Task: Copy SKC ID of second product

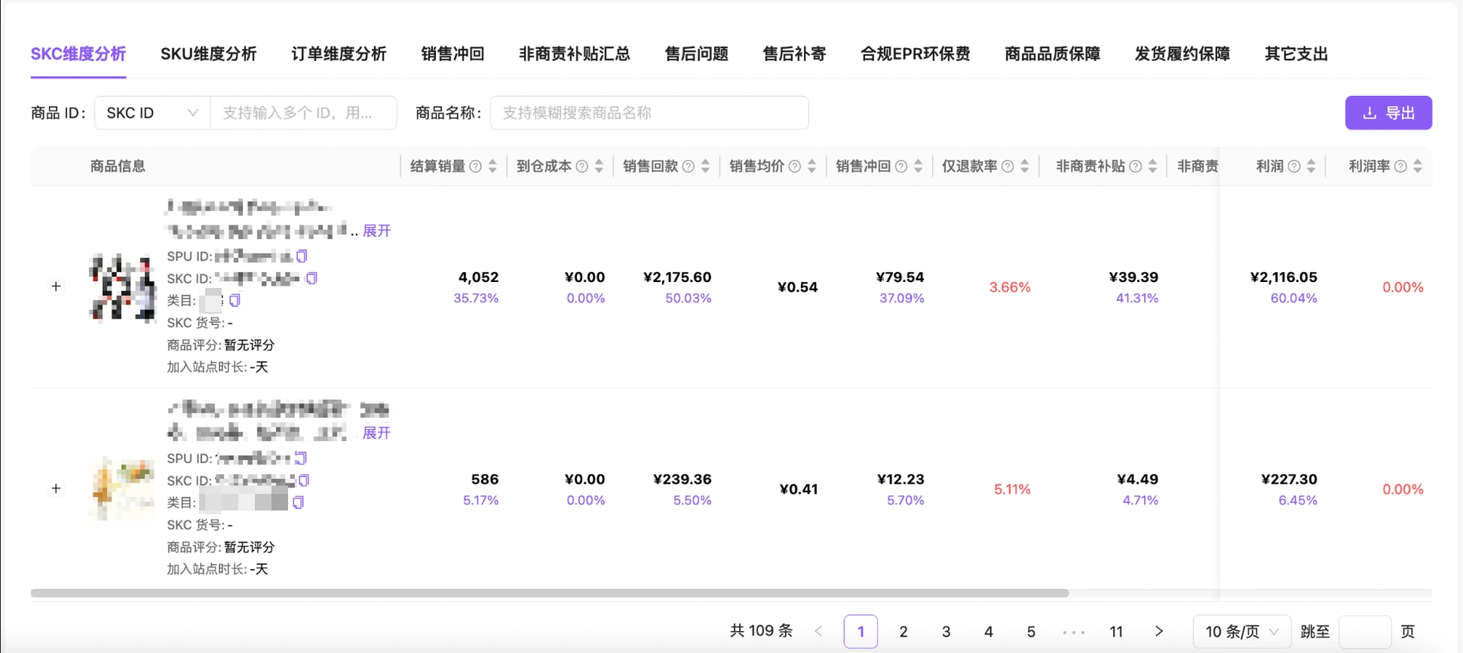Action: 304,480
